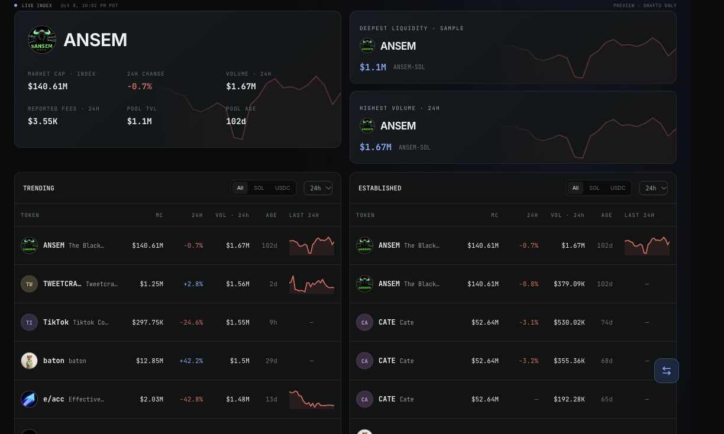This screenshot has height=434, width=724.
Task: Click the CATE avatar in the 65d row
Action: point(364,399)
